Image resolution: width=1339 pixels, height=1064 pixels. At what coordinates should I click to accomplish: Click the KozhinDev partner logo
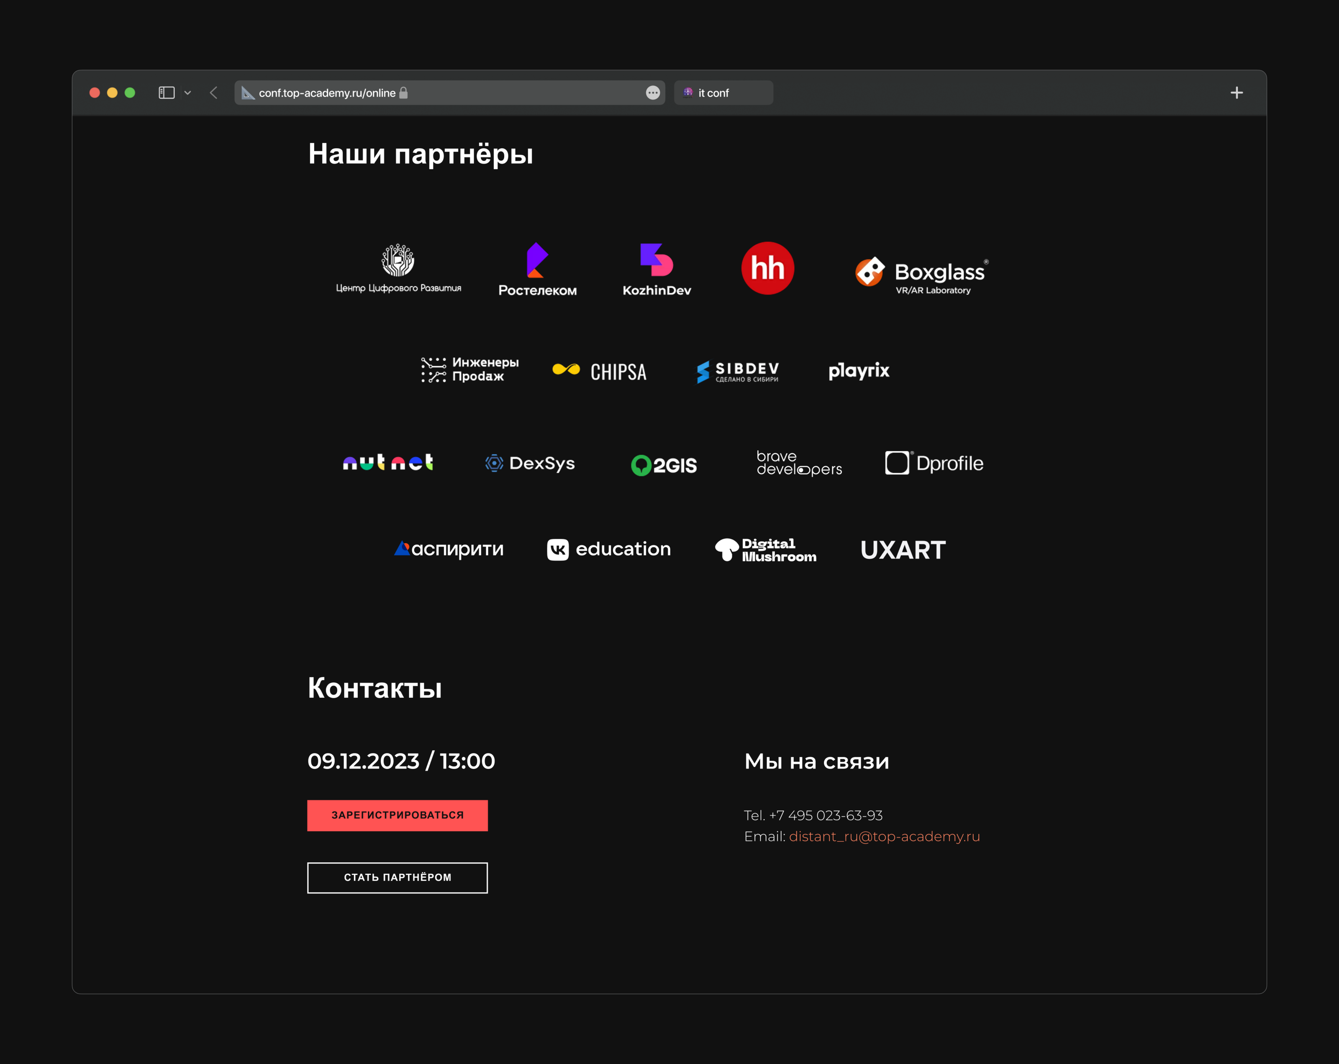tap(657, 270)
